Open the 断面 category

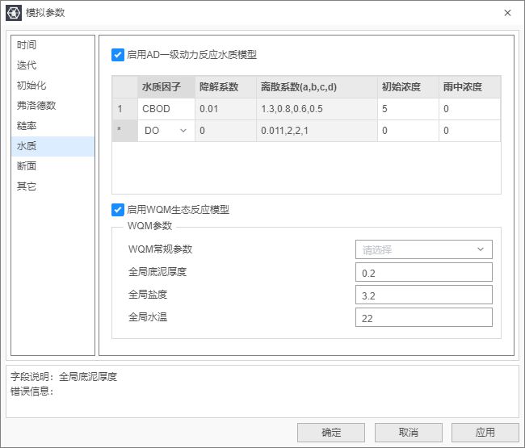pos(27,166)
